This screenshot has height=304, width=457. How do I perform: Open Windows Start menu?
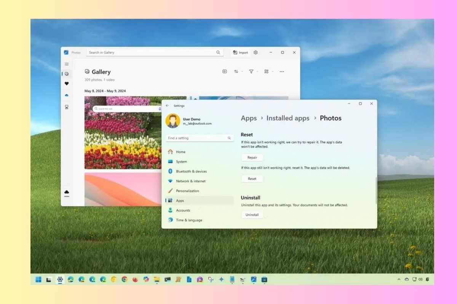pos(38,280)
